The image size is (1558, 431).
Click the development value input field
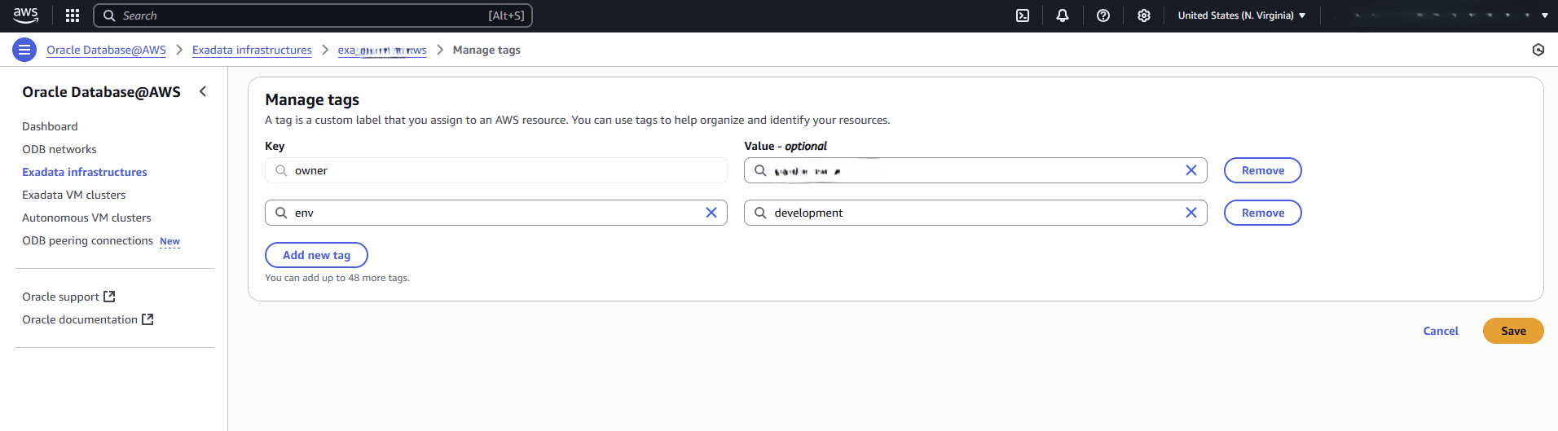(975, 213)
